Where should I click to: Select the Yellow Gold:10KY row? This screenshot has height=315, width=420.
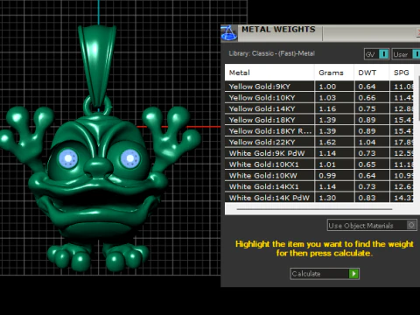[x=319, y=97]
